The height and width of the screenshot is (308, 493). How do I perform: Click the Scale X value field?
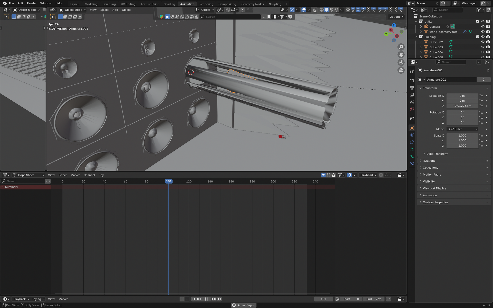[x=462, y=136]
